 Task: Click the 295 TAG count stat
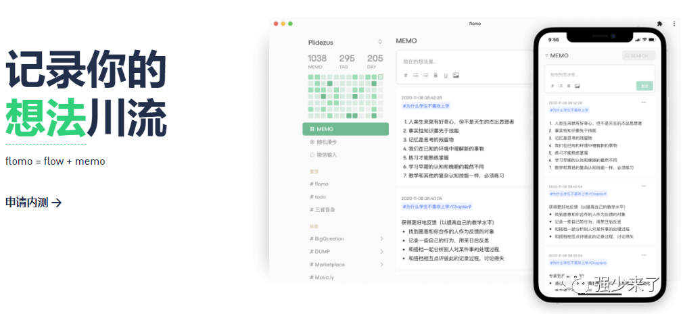click(347, 61)
